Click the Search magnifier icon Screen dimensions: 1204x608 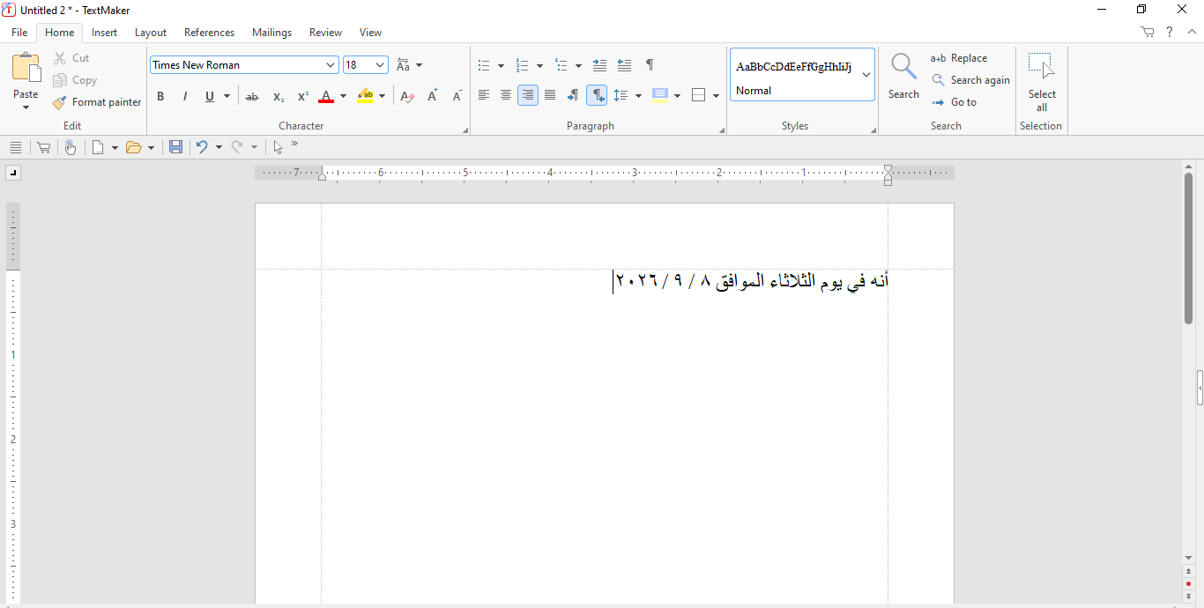pyautogui.click(x=903, y=67)
